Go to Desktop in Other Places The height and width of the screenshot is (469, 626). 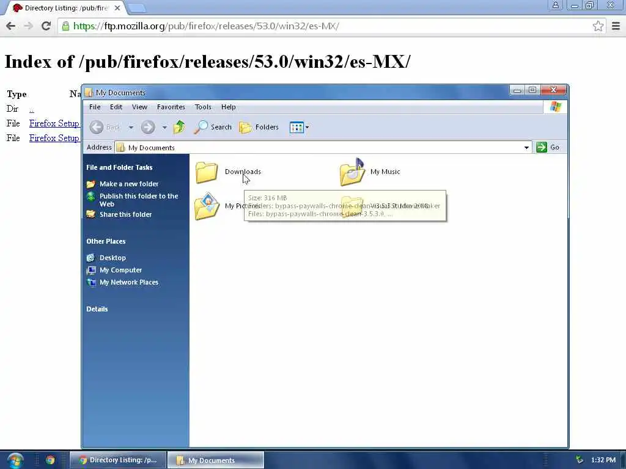tap(112, 258)
